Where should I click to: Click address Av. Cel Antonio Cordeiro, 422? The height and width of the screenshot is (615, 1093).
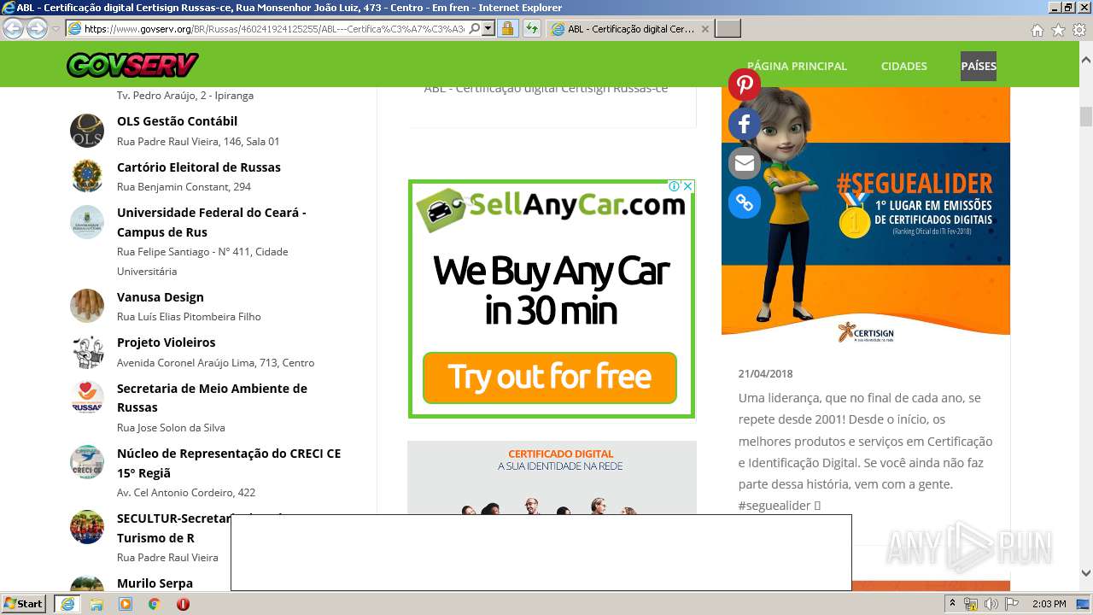pyautogui.click(x=186, y=493)
